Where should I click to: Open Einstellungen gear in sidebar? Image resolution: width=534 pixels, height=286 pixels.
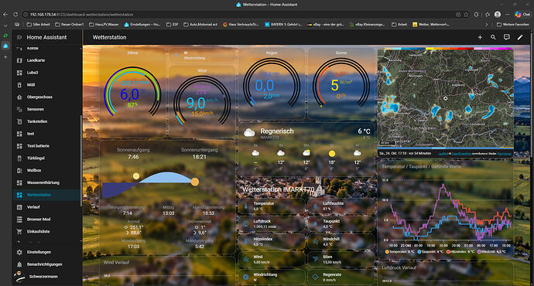point(19,252)
